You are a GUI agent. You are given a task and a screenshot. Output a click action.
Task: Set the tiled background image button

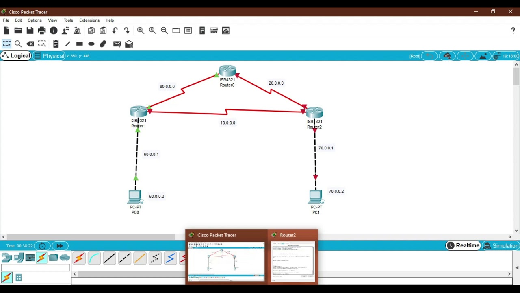click(x=483, y=56)
